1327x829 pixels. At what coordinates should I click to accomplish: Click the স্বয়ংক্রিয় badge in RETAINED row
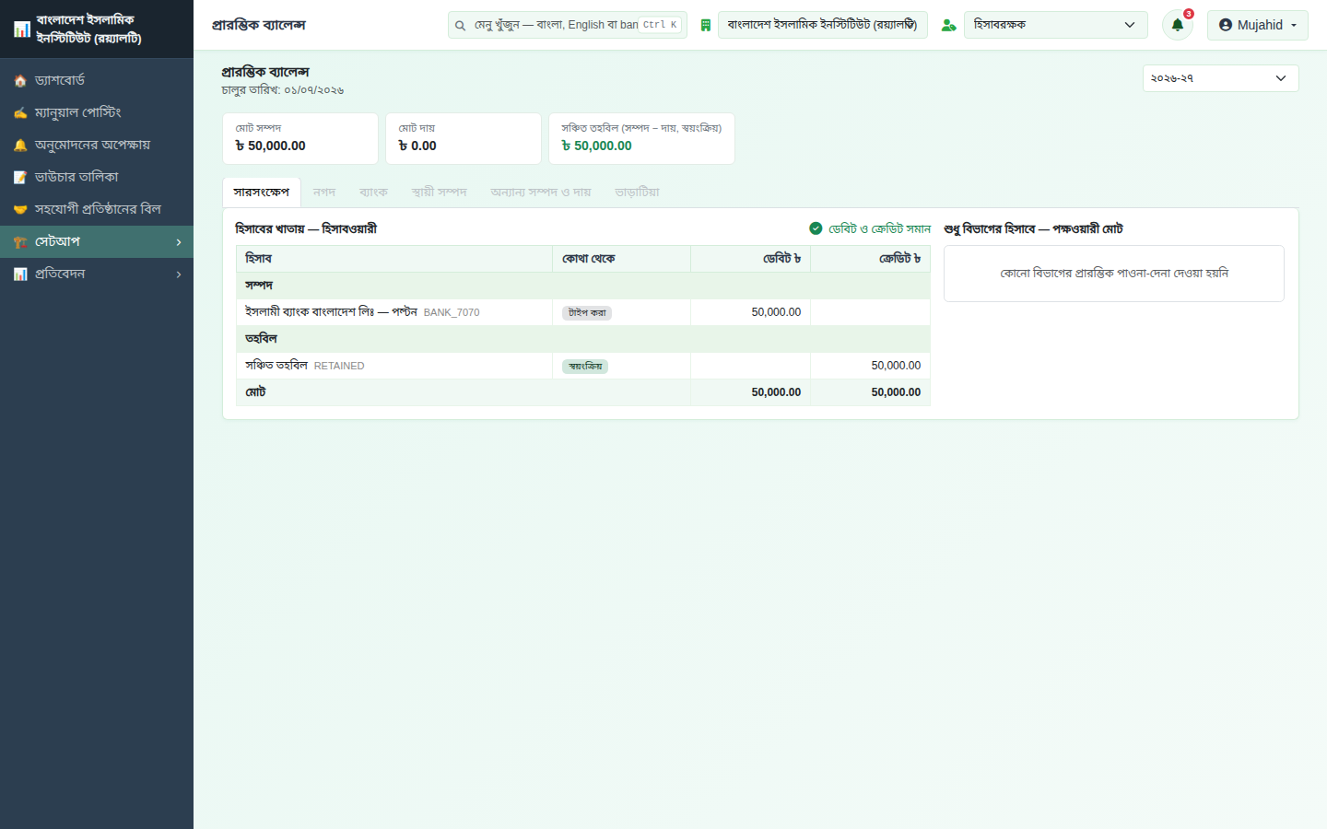click(x=585, y=367)
